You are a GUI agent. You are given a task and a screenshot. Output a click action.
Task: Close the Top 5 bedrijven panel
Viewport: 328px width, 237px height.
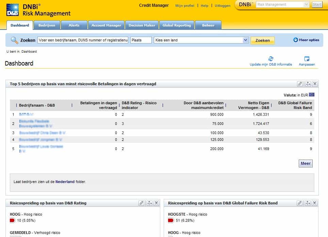315,84
